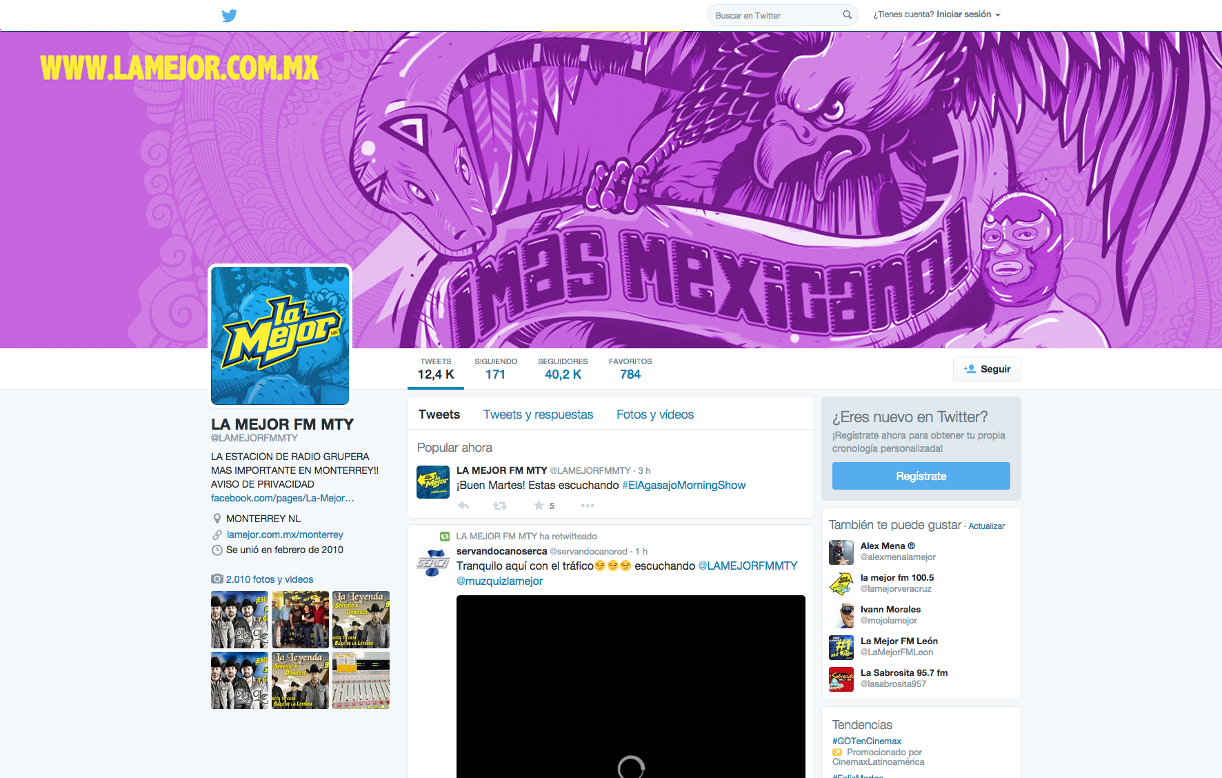This screenshot has width=1222, height=778.
Task: Open the facebook.com/pages/La-Mejor link
Action: [283, 498]
